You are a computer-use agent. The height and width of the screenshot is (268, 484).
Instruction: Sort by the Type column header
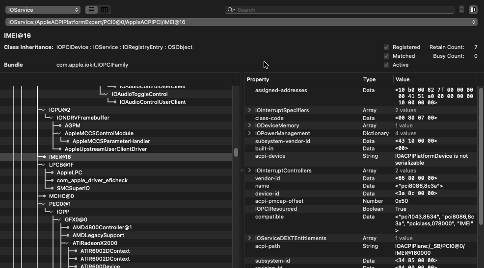click(377, 79)
